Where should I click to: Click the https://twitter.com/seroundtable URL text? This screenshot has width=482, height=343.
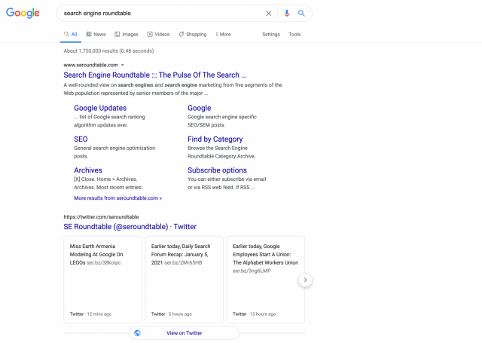click(x=101, y=217)
